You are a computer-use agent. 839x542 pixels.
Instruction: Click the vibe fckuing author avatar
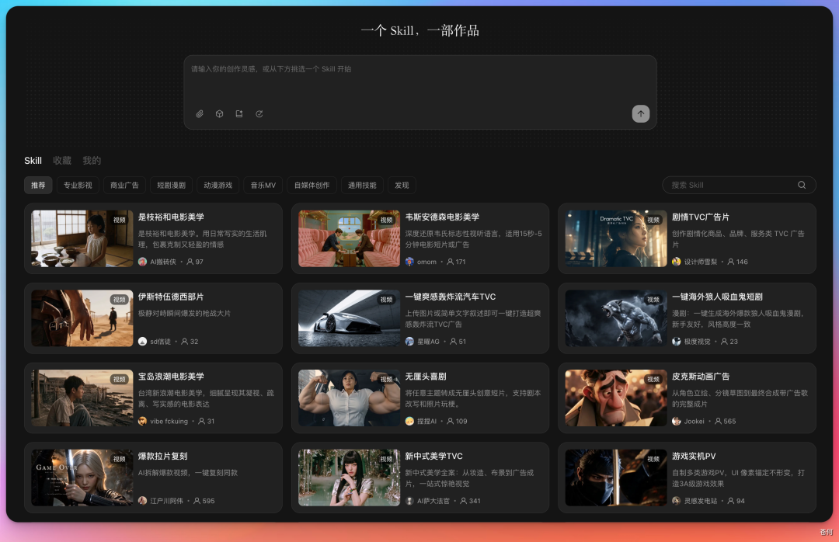point(142,421)
